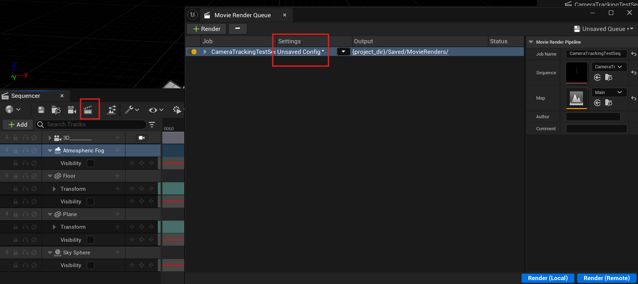Expand the 3D camera cut track
This screenshot has width=638, height=284.
tap(50, 138)
